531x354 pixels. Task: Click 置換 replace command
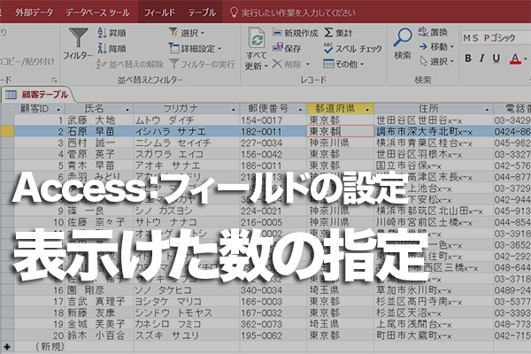click(x=433, y=32)
